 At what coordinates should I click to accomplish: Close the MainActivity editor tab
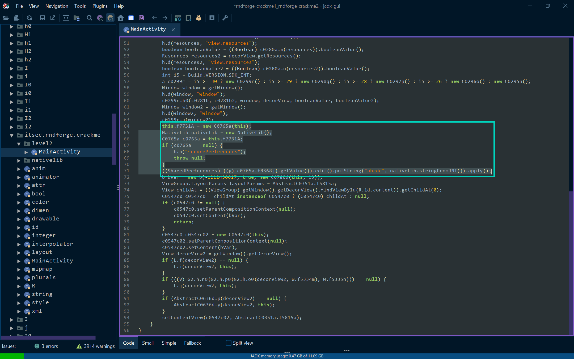click(x=173, y=30)
